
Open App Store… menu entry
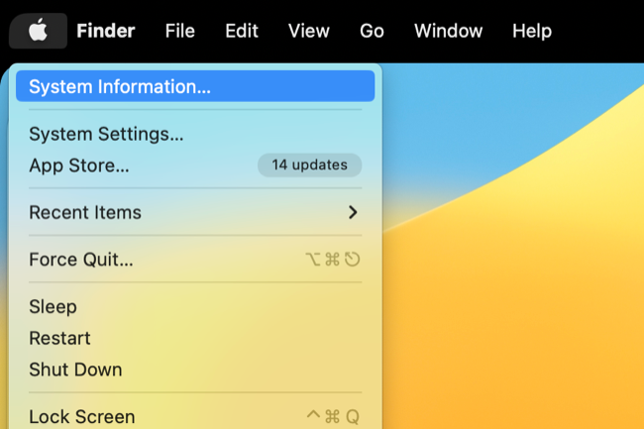pos(195,165)
